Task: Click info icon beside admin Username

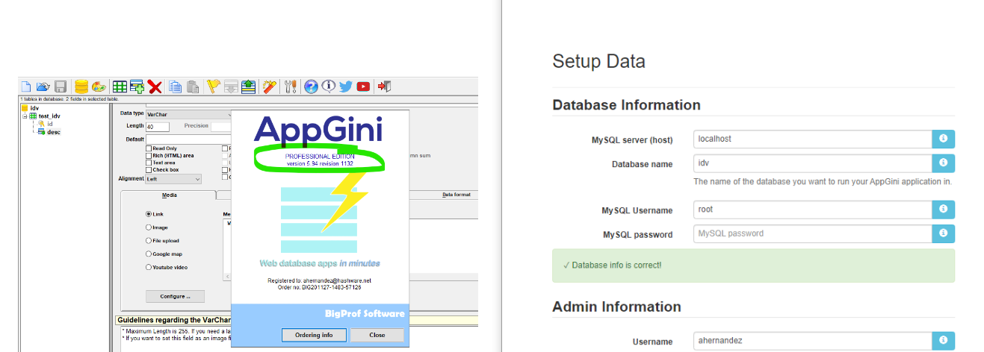Action: tap(944, 341)
